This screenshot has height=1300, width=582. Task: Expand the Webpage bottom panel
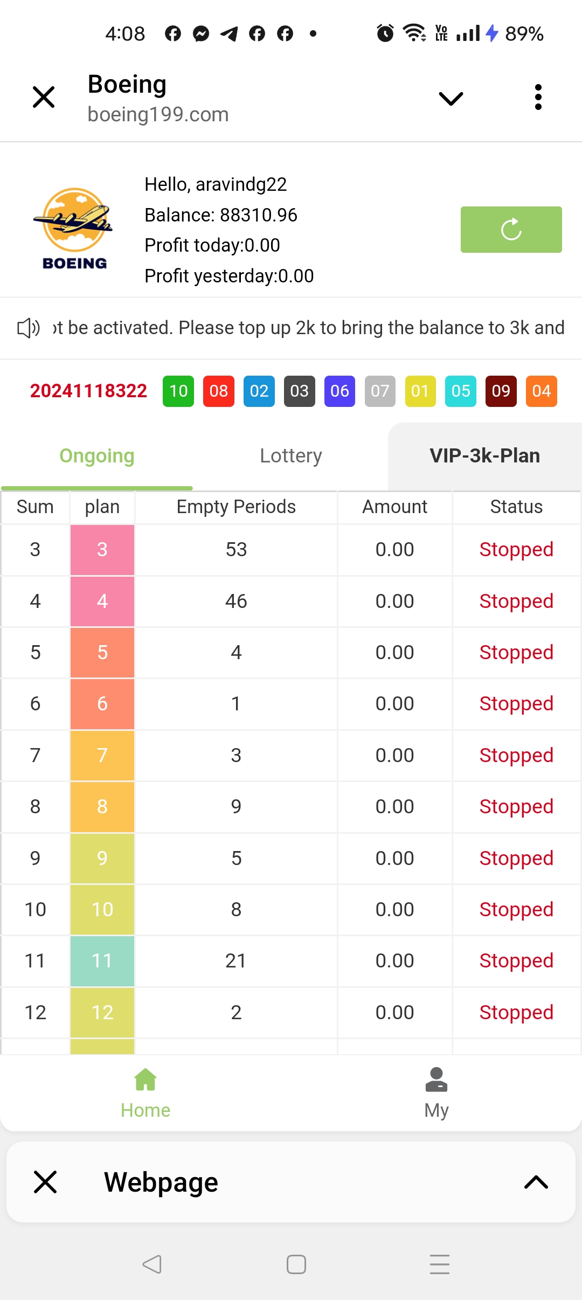click(536, 1182)
